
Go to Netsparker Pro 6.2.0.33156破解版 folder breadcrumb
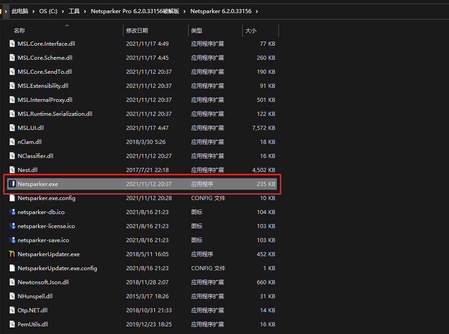pos(135,11)
